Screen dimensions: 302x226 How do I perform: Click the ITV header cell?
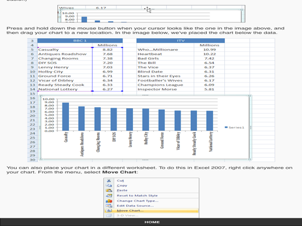tap(181, 41)
